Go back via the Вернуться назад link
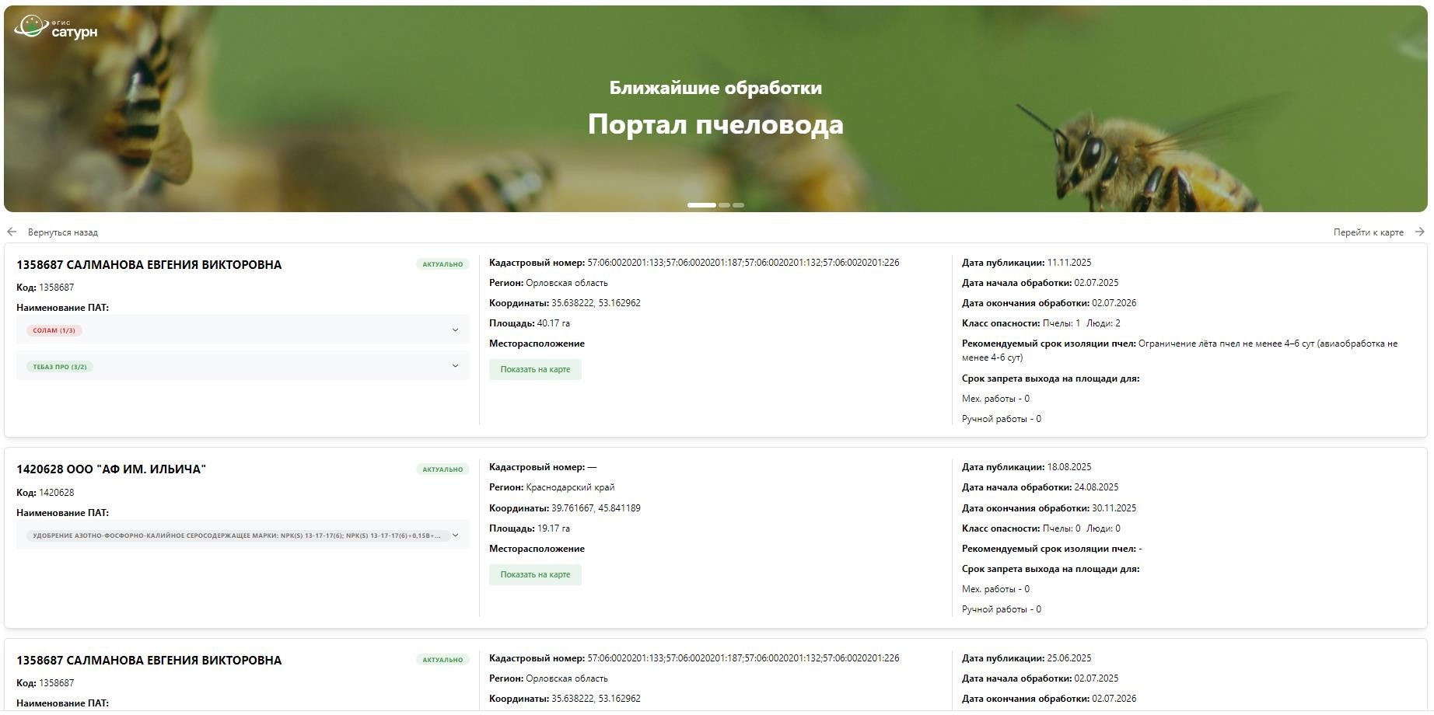1434x715 pixels. point(62,232)
